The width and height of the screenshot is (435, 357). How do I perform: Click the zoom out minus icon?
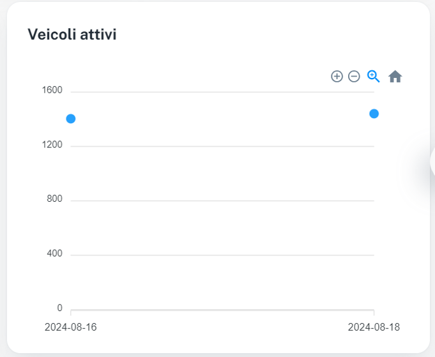pyautogui.click(x=354, y=77)
